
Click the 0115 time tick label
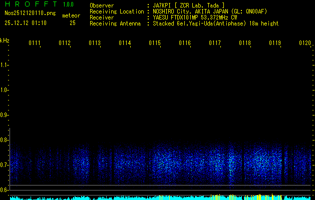(155, 43)
